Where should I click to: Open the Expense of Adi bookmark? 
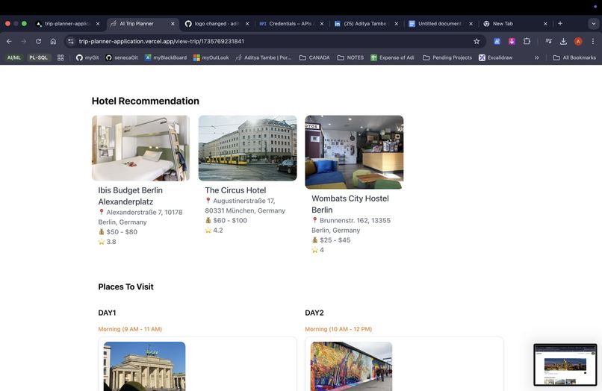392,57
